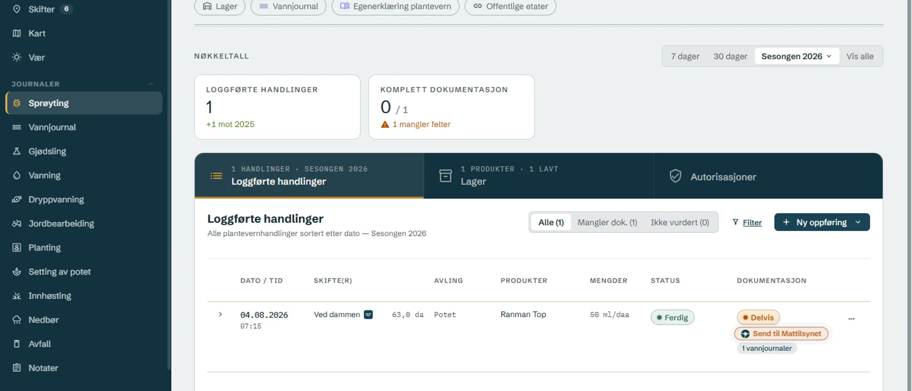Open the Sesongen 2026 dropdown

pos(796,56)
